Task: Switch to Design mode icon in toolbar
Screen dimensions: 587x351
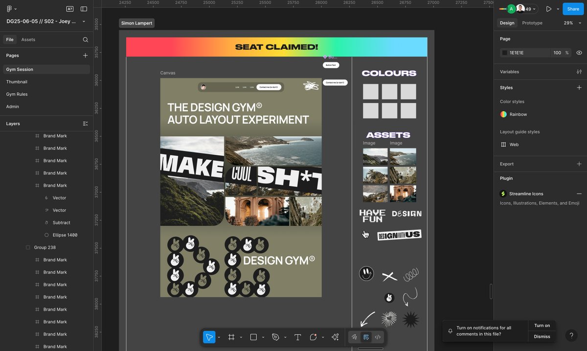Action: [366, 337]
